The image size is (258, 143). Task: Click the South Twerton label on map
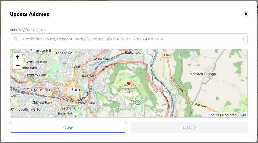coord(30,109)
